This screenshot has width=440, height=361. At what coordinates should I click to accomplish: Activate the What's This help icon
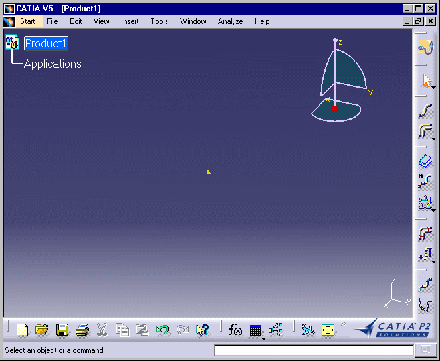(x=203, y=330)
